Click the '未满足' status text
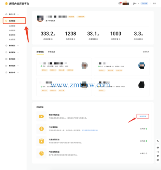 click(x=142, y=153)
